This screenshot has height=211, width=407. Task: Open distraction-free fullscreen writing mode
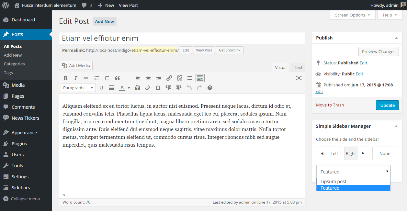tap(299, 78)
